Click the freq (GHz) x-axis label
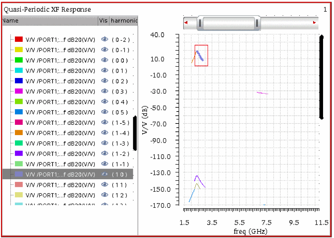This screenshot has width=334, height=238. coord(250,231)
